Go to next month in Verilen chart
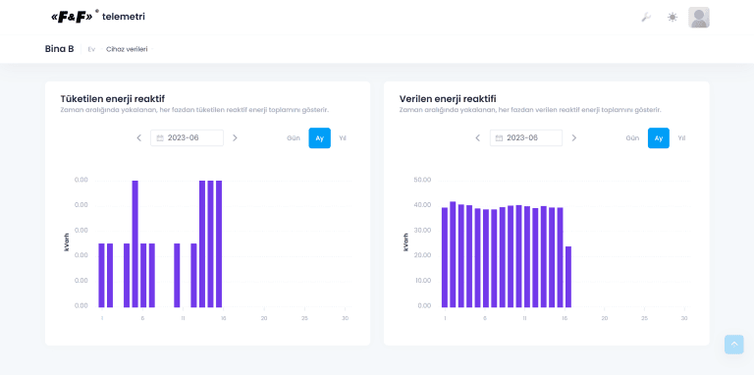The width and height of the screenshot is (754, 375). point(573,138)
